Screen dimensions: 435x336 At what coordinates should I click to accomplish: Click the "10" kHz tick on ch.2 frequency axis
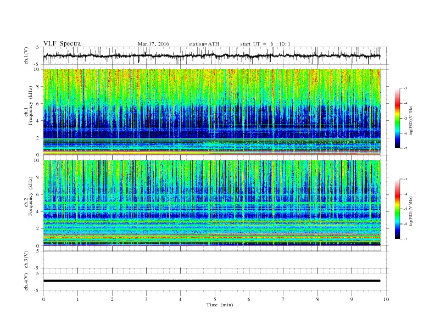coord(37,160)
